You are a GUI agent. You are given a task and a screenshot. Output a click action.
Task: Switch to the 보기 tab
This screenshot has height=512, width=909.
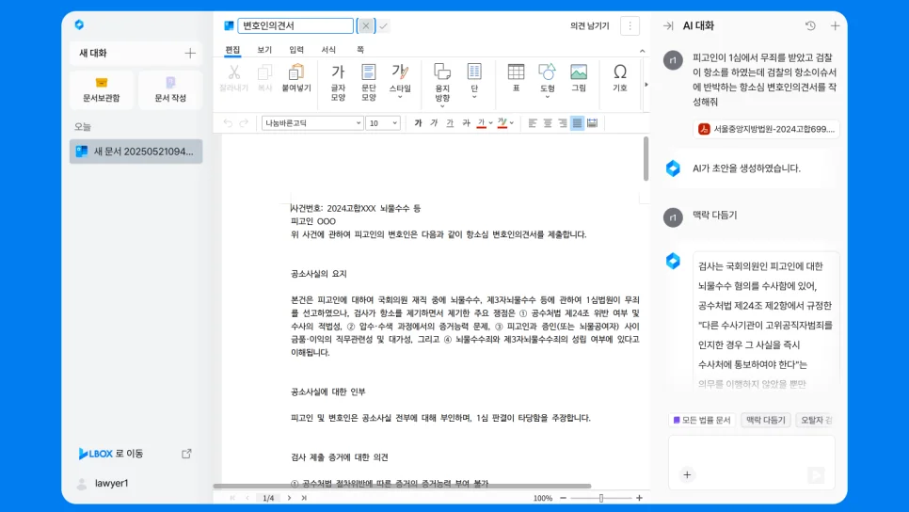[264, 50]
